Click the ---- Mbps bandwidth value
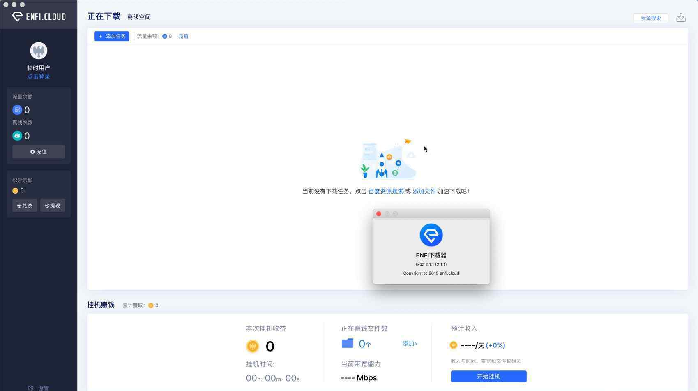This screenshot has width=698, height=391. pos(359,378)
